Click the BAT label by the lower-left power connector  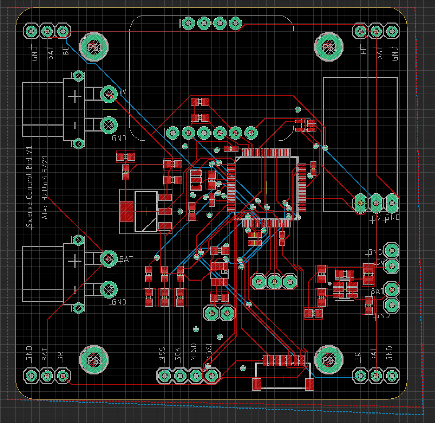click(126, 259)
